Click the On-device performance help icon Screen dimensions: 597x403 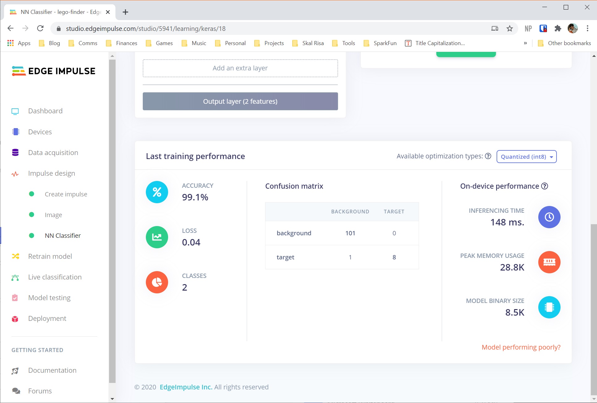click(545, 186)
